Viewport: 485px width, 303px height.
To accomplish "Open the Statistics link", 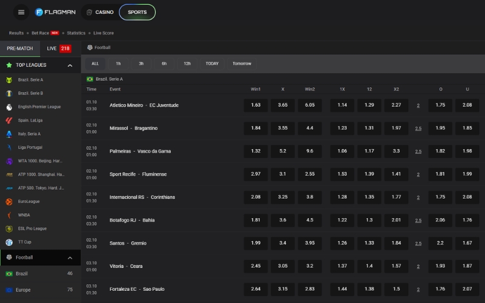I will [x=76, y=33].
